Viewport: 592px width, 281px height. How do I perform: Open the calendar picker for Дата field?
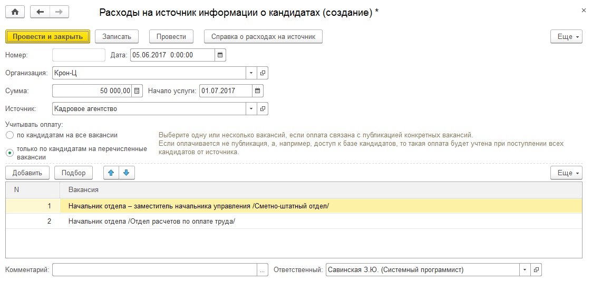pos(220,55)
